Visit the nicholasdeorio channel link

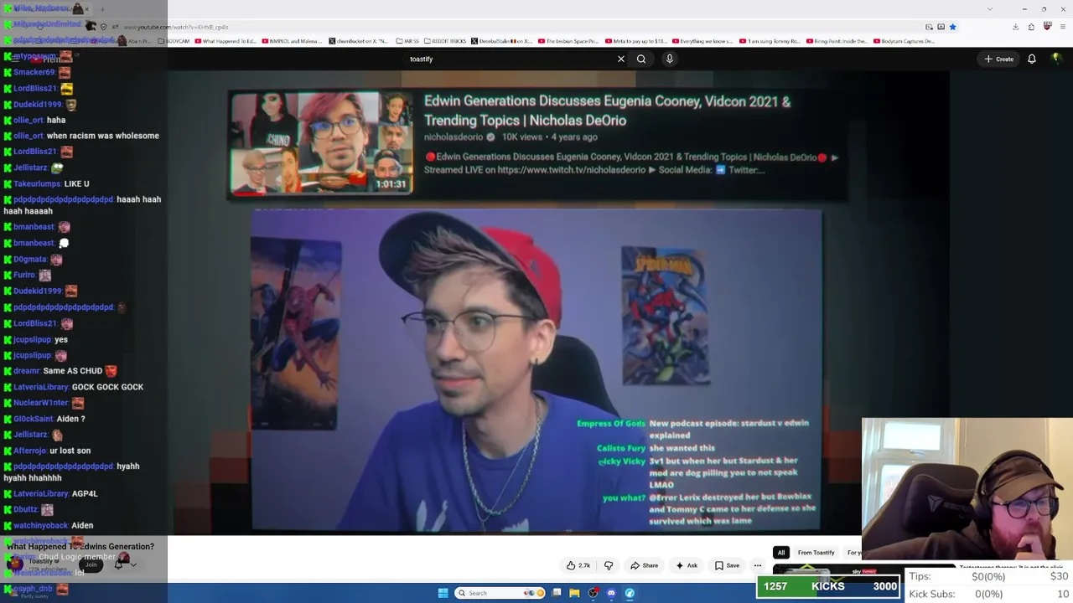pos(454,137)
